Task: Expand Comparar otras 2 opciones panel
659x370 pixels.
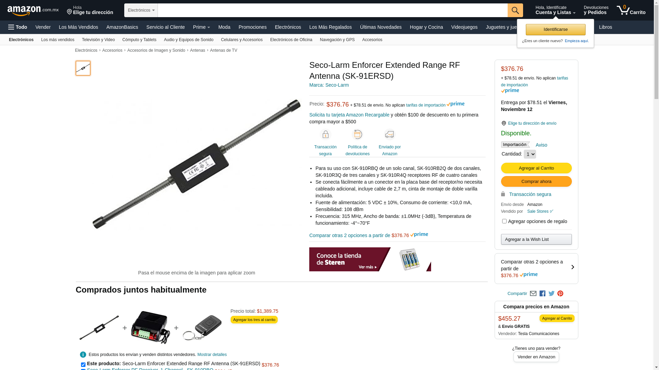Action: tap(536, 269)
